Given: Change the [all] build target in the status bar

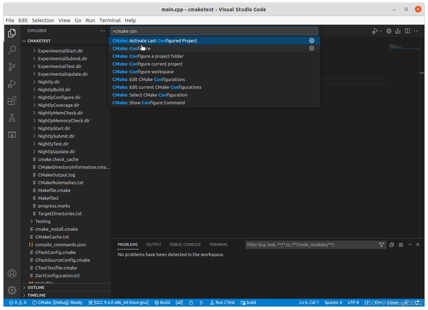Looking at the screenshot, I should (x=179, y=303).
